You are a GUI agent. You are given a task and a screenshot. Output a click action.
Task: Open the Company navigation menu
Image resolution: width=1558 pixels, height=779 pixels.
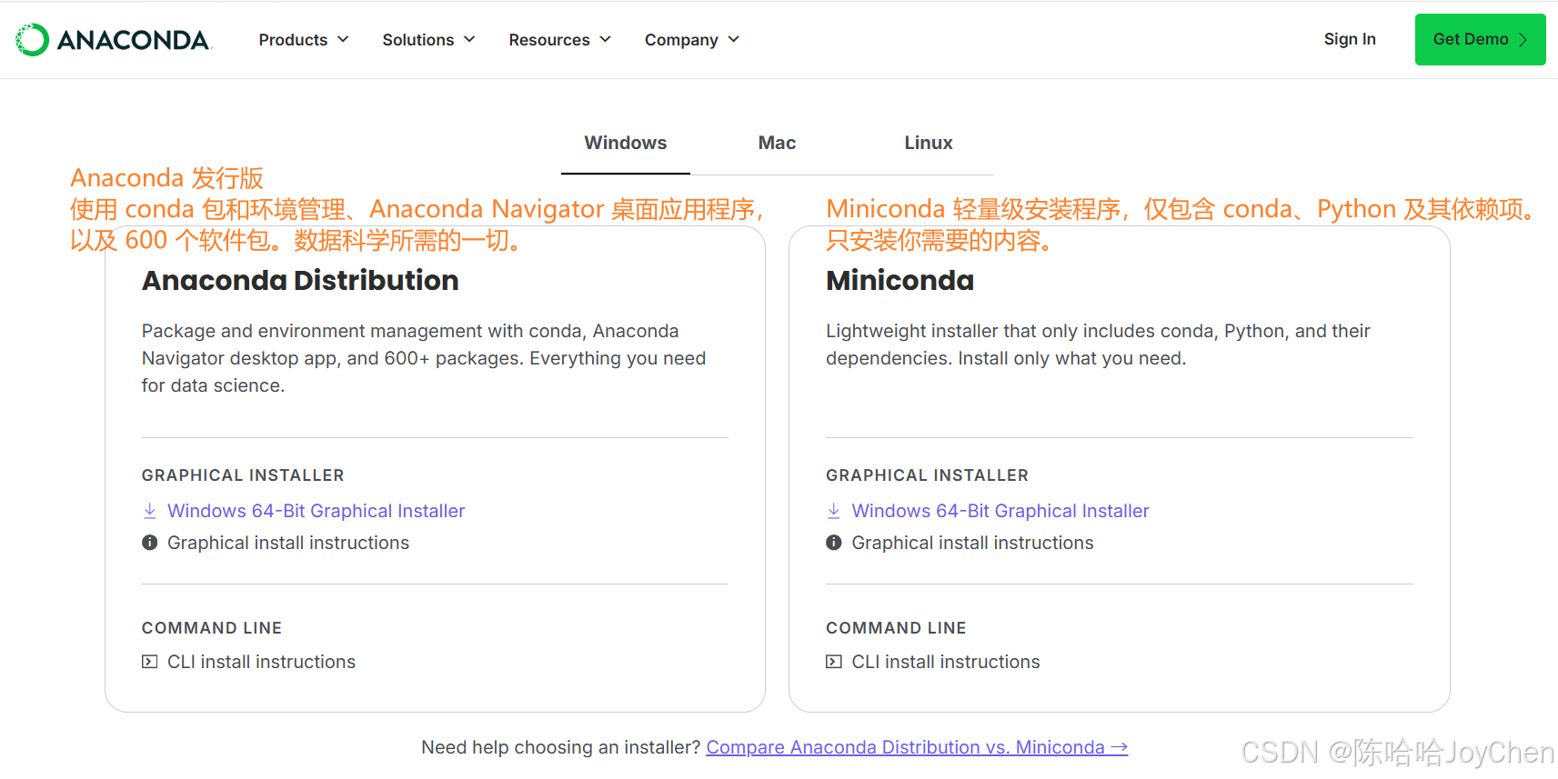[x=692, y=40]
